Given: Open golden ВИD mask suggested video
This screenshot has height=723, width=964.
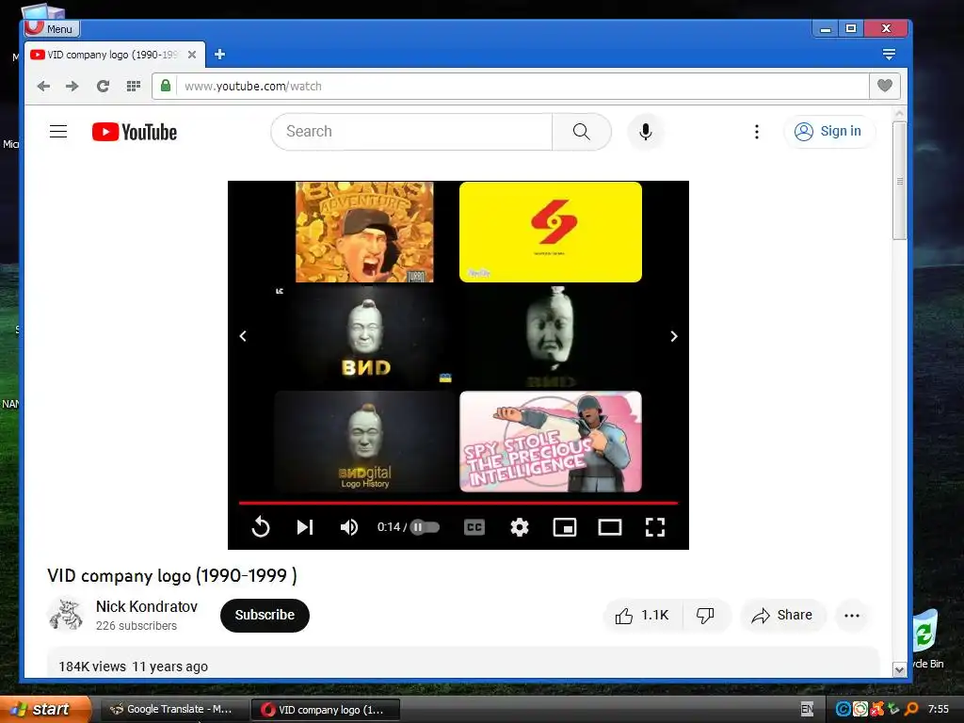Looking at the screenshot, I should click(x=365, y=336).
